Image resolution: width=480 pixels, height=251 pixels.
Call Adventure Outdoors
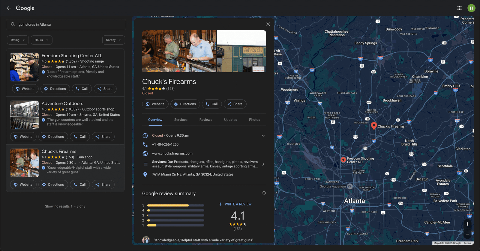coord(80,137)
